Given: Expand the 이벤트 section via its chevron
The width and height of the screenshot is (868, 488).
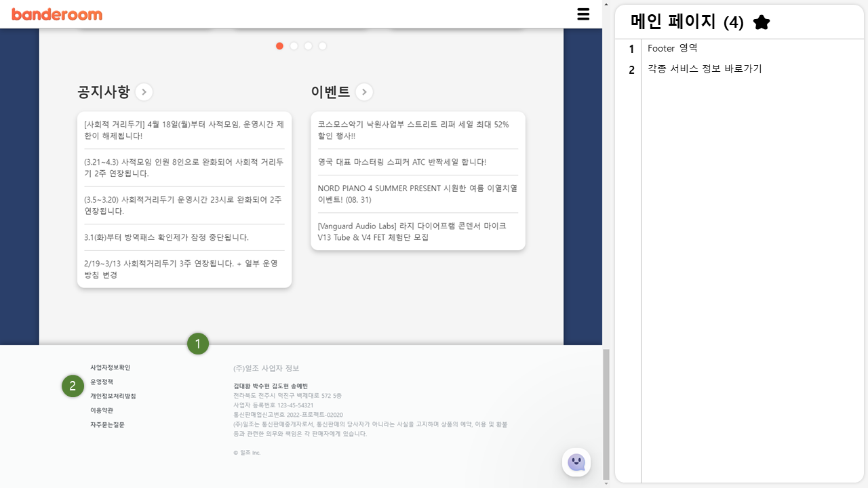Looking at the screenshot, I should point(364,91).
